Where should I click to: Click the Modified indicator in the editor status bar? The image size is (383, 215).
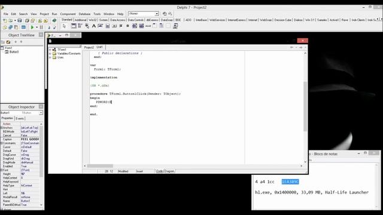tap(123, 171)
